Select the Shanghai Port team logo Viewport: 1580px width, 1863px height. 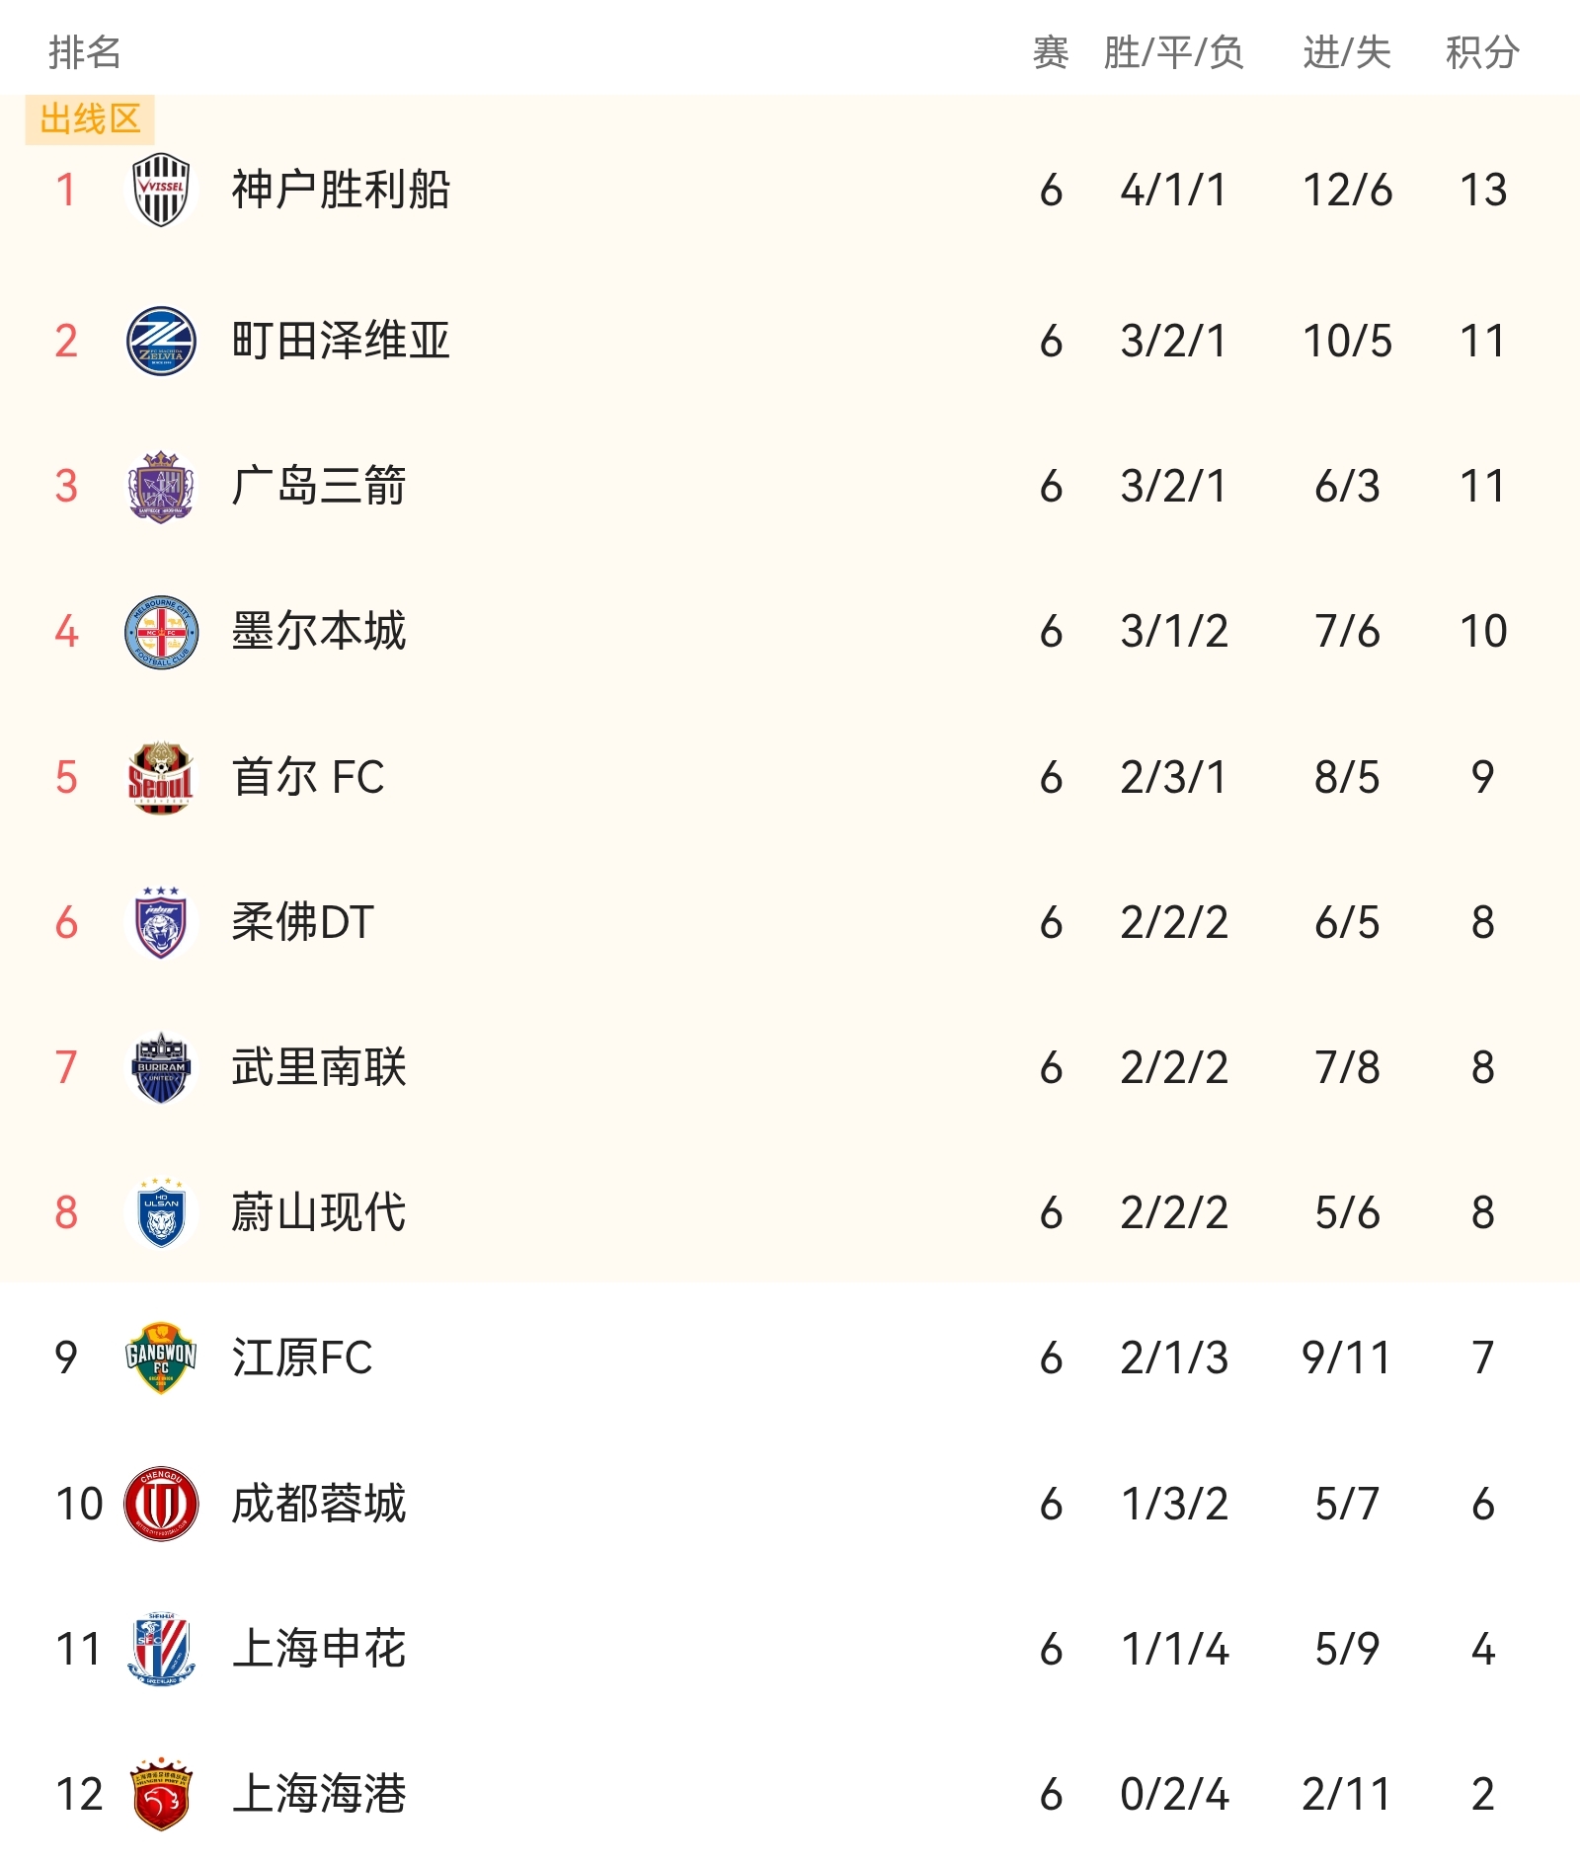[161, 1794]
